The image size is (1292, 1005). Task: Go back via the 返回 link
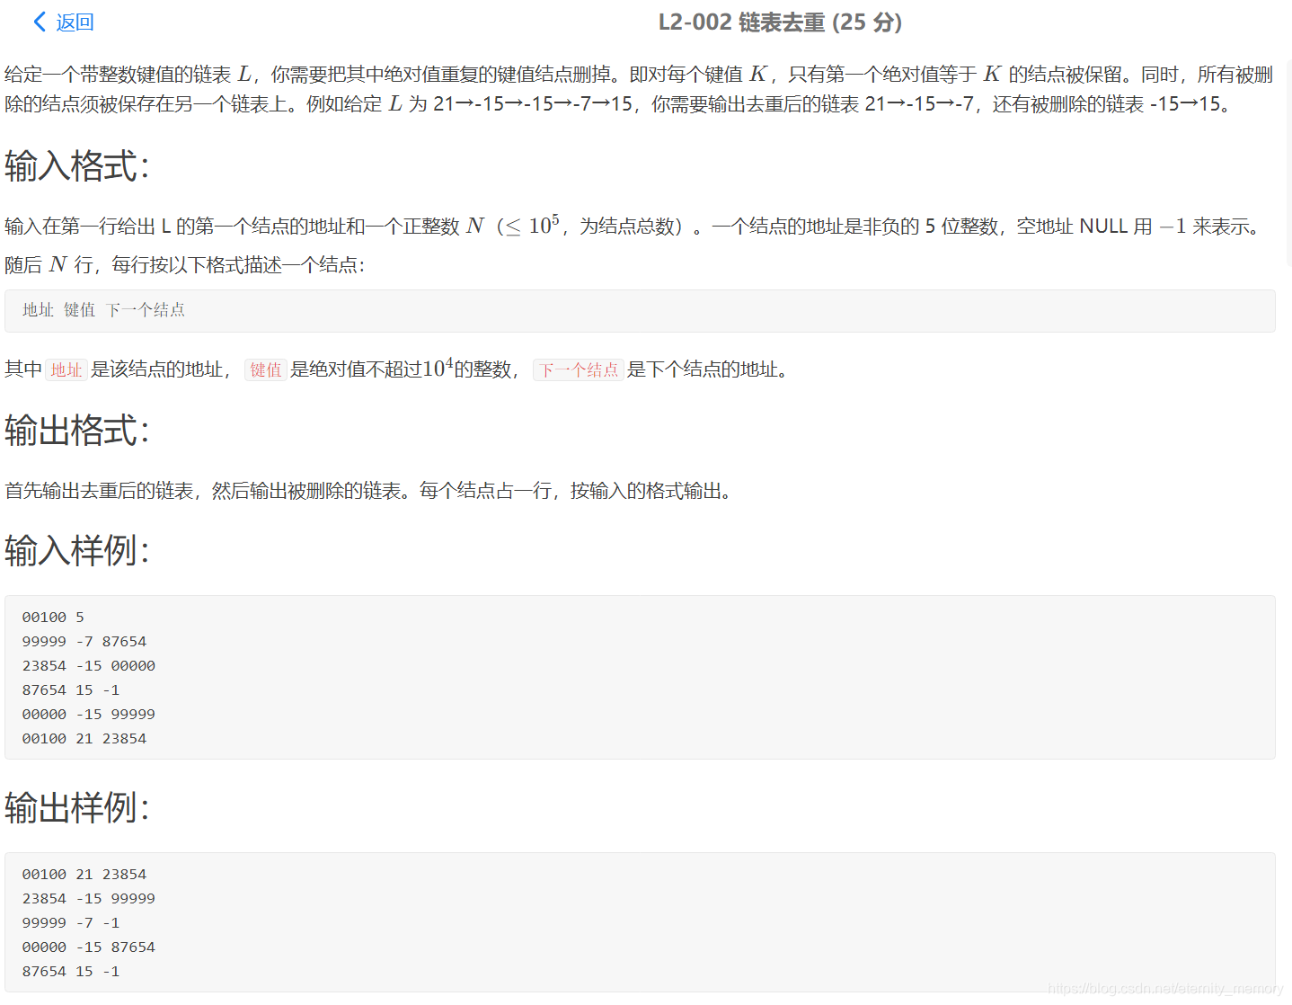coord(75,22)
